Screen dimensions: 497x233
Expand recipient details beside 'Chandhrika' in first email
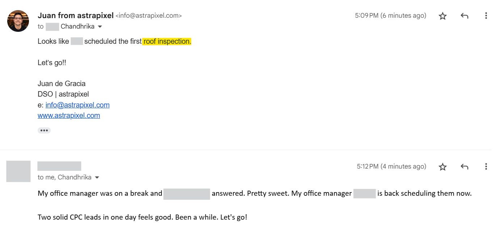click(100, 27)
